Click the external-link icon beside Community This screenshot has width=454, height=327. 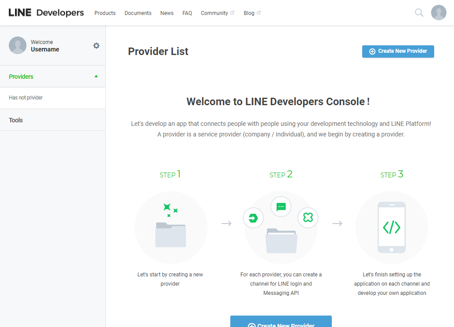click(x=233, y=11)
